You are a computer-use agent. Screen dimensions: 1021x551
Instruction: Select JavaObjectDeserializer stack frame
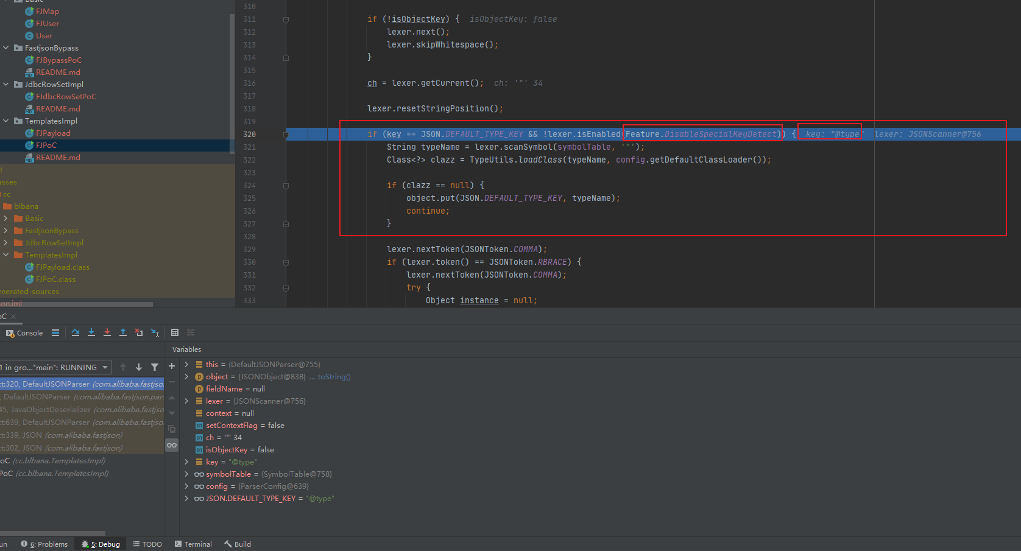point(82,410)
